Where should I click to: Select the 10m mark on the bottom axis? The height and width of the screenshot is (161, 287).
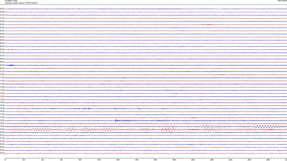[99, 160]
